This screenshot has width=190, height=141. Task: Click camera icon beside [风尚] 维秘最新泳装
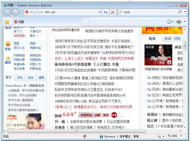[149, 89]
